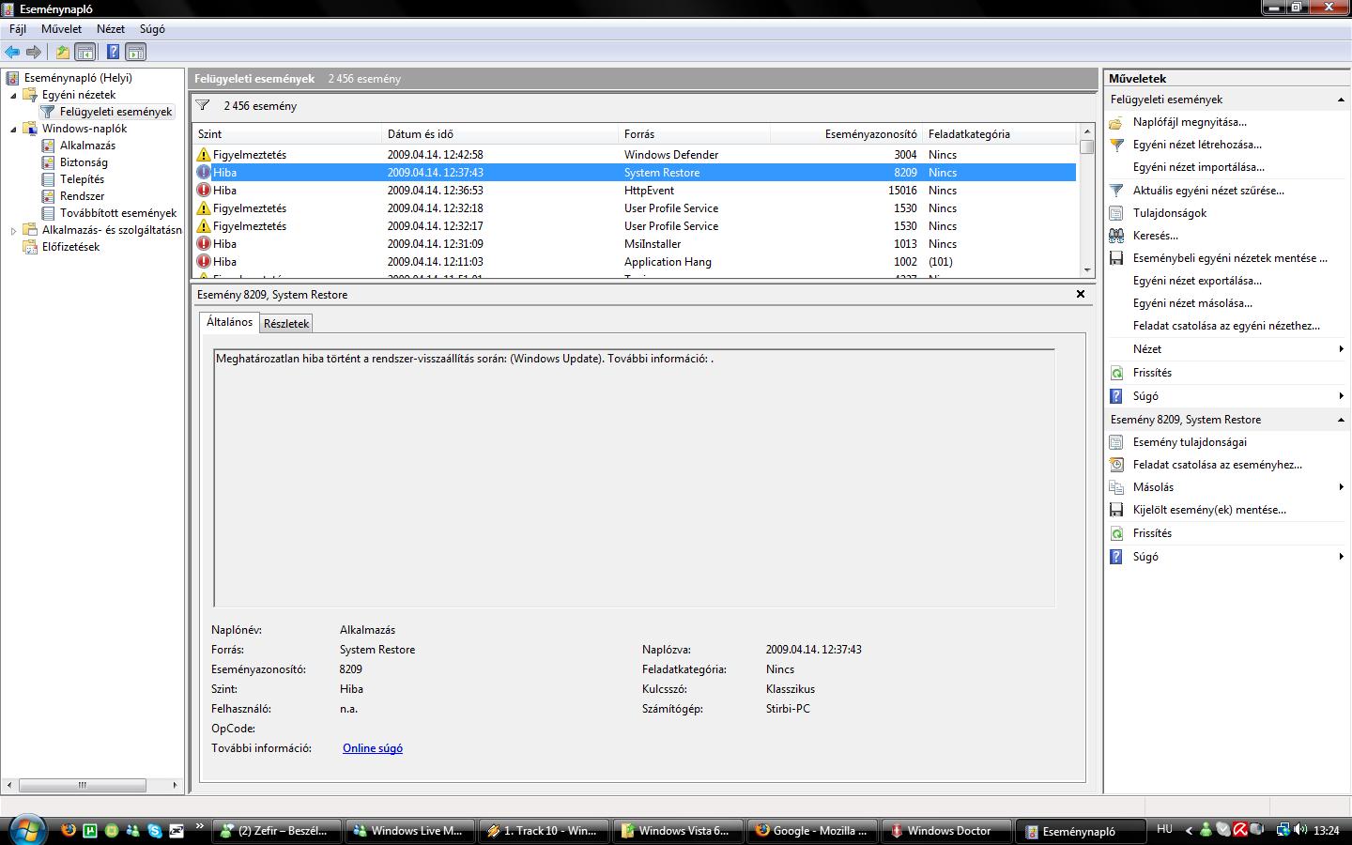
Task: Click Egyéni nézet létrehozása action
Action: (x=1197, y=145)
